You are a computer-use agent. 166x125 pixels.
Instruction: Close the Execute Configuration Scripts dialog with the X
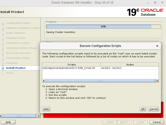(157, 46)
